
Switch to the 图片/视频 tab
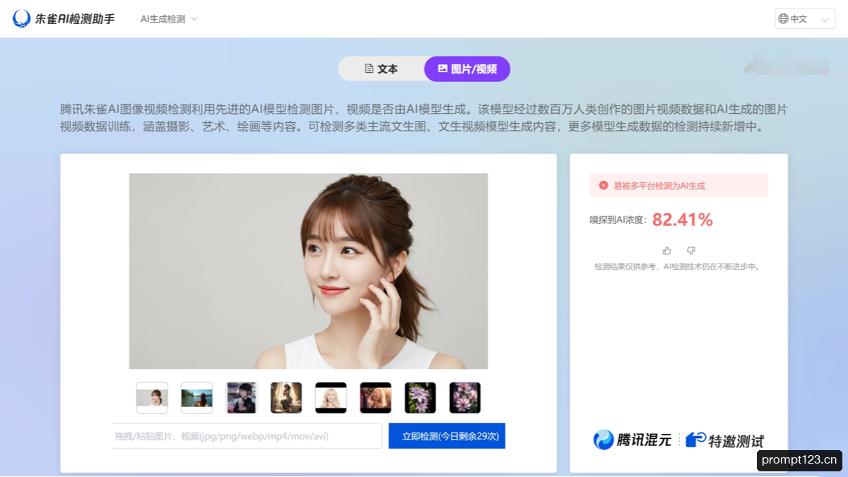(x=467, y=69)
